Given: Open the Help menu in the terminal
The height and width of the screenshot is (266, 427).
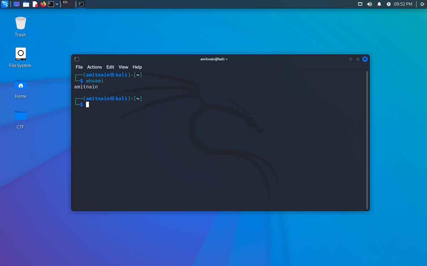Looking at the screenshot, I should click(x=137, y=67).
